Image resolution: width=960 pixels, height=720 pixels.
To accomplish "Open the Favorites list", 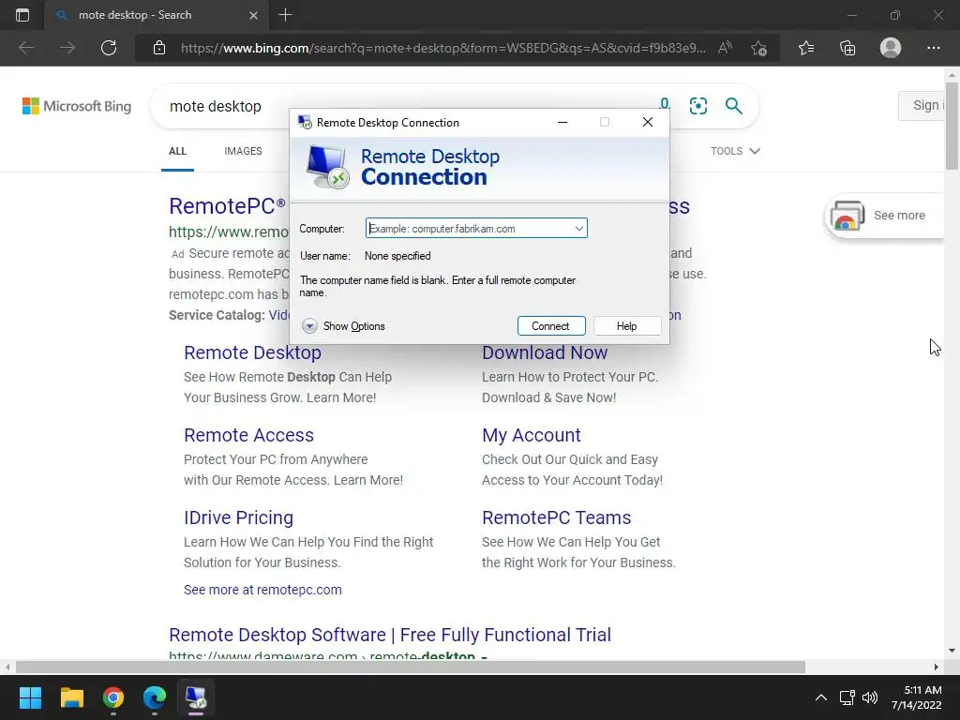I will pos(806,48).
